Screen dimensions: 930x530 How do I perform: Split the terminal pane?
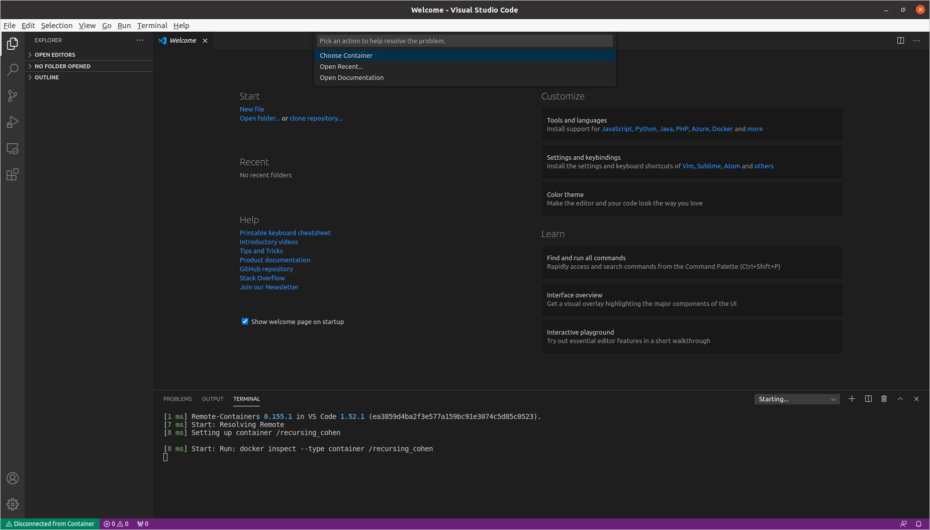(868, 399)
